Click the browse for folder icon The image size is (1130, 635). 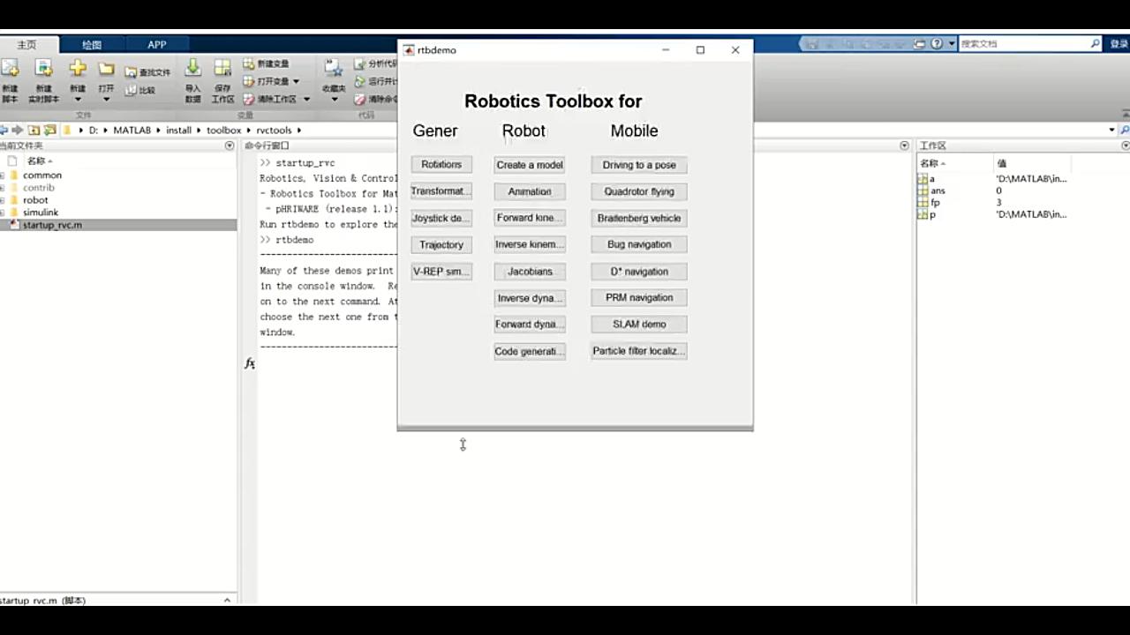coord(49,130)
